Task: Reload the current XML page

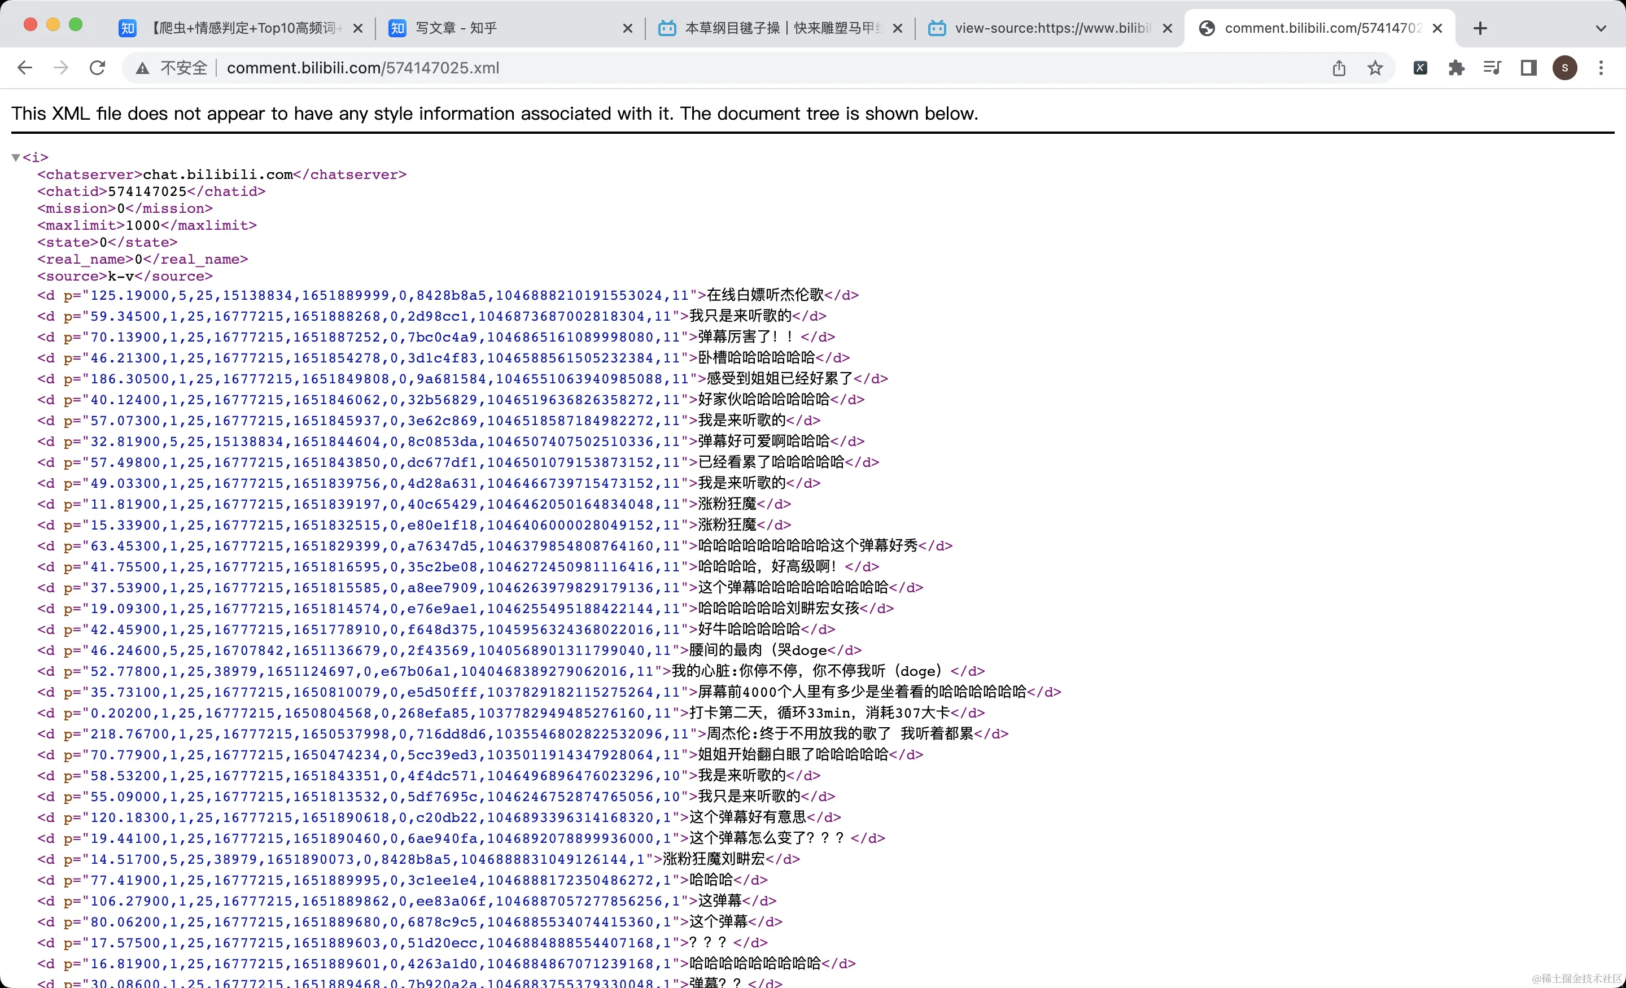Action: pyautogui.click(x=98, y=68)
